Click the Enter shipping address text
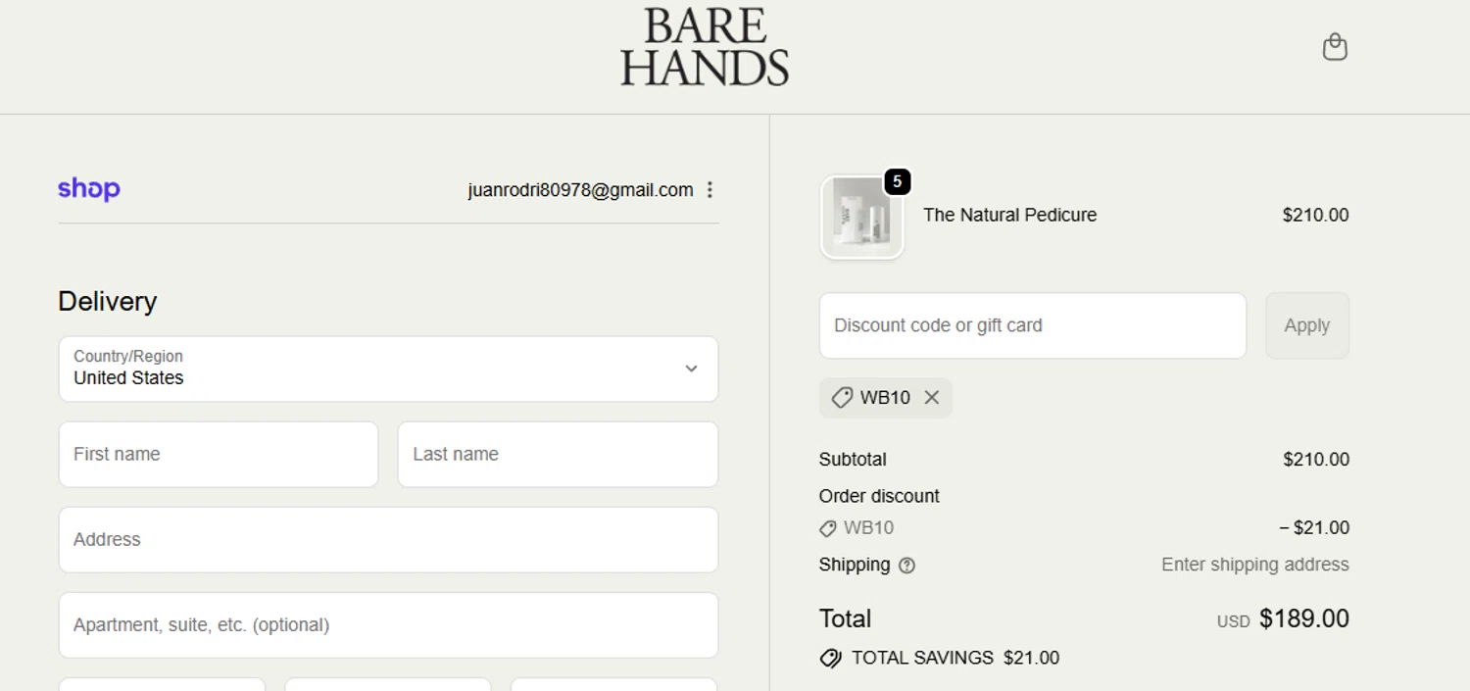This screenshot has width=1470, height=691. click(1255, 565)
